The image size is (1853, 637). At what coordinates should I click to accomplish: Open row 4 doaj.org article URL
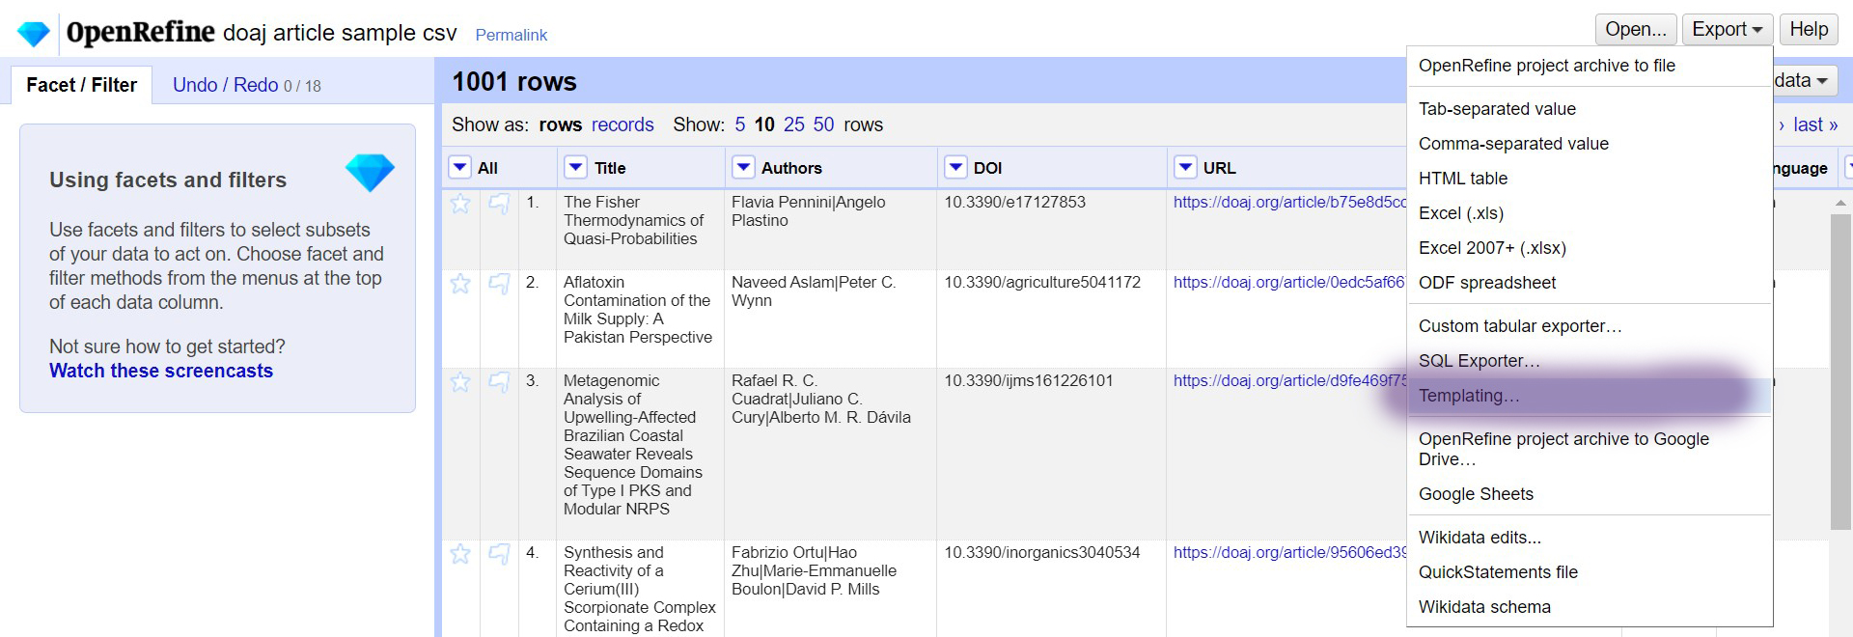(x=1289, y=552)
